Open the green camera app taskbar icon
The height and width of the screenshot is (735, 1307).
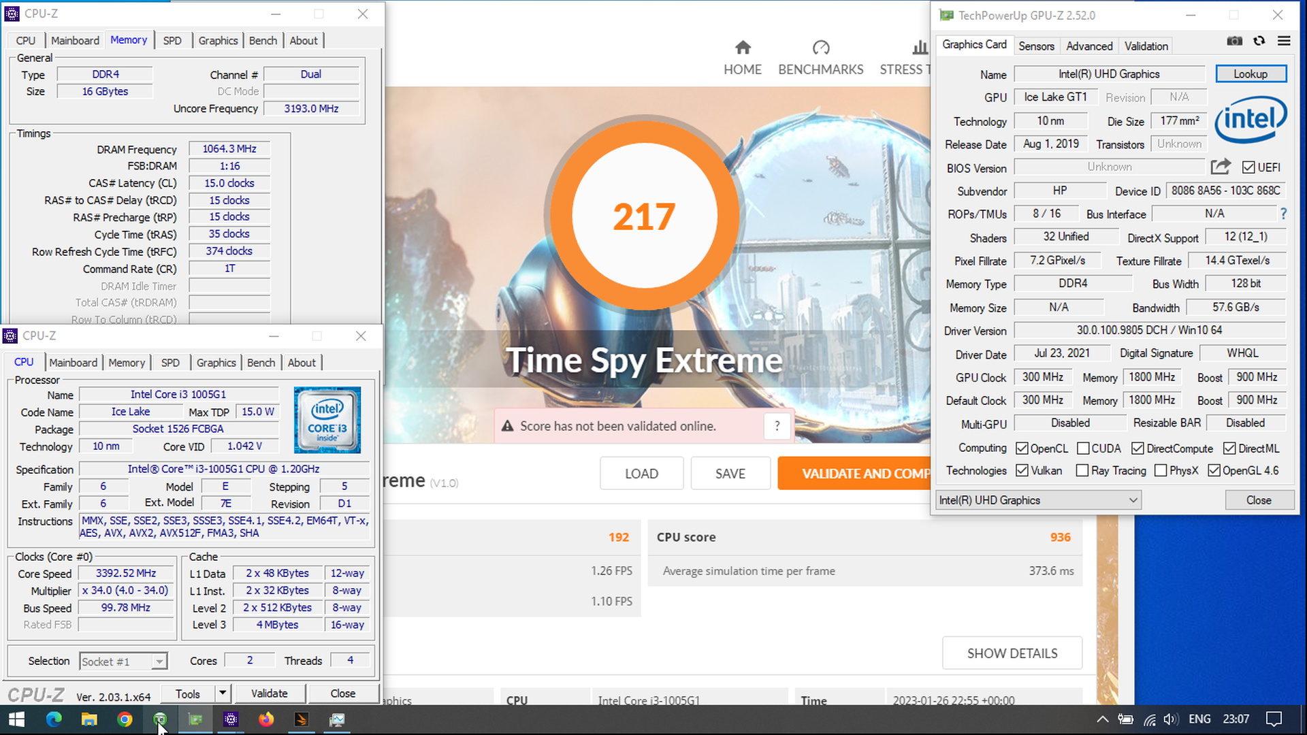point(160,719)
